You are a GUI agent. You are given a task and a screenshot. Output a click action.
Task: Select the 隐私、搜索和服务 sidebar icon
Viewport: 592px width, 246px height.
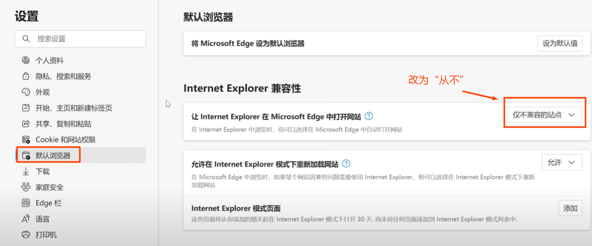(x=25, y=76)
